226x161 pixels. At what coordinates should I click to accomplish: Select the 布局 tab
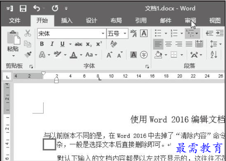(x=116, y=21)
